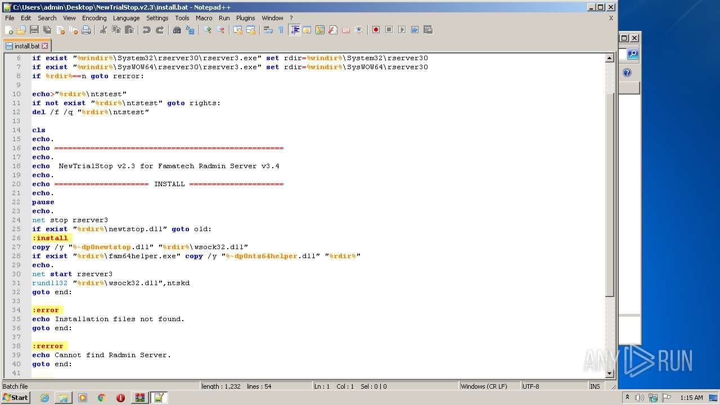Create a new file with toolbar icon
This screenshot has width=720, height=405.
(x=9, y=30)
